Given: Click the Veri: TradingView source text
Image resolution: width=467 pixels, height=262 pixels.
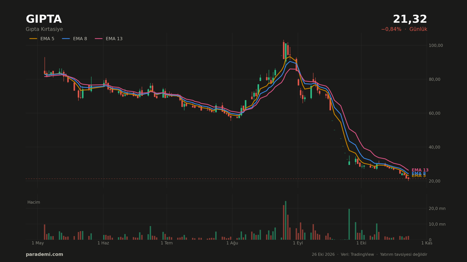Looking at the screenshot, I should pyautogui.click(x=357, y=254).
